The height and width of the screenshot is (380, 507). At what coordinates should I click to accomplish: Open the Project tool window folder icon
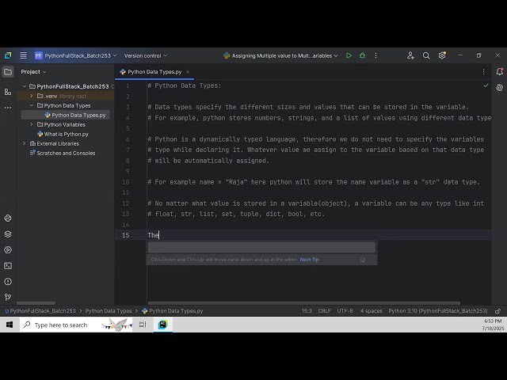(8, 72)
